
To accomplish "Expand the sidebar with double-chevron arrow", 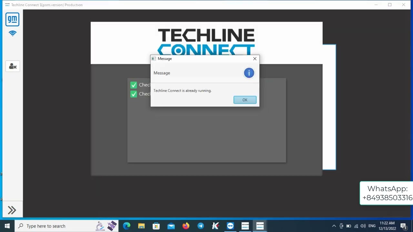I will [12, 210].
